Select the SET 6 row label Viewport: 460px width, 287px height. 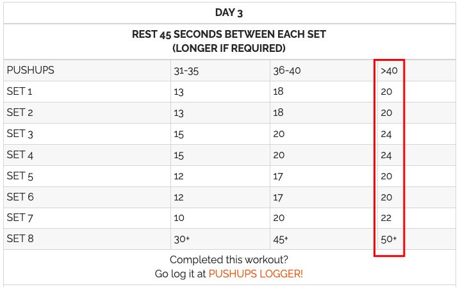point(20,197)
